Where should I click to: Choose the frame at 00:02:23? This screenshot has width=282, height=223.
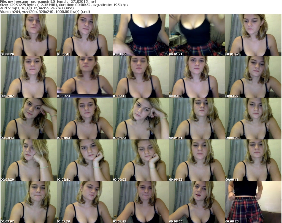(85, 77)
